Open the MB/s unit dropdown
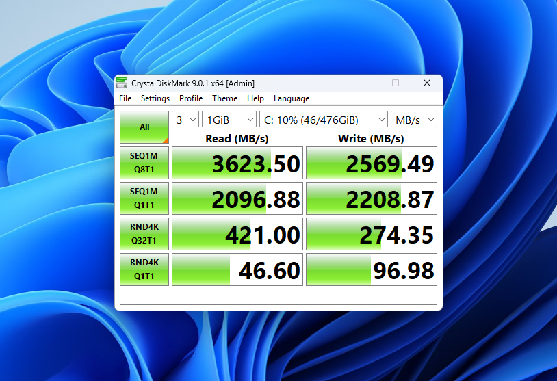The width and height of the screenshot is (557, 381). (x=413, y=120)
